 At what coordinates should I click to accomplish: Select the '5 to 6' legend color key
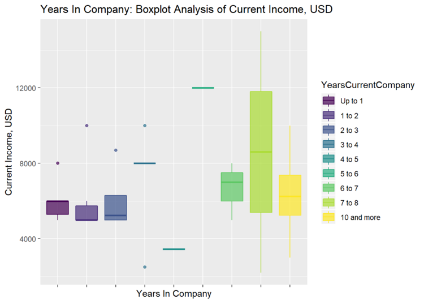point(328,174)
